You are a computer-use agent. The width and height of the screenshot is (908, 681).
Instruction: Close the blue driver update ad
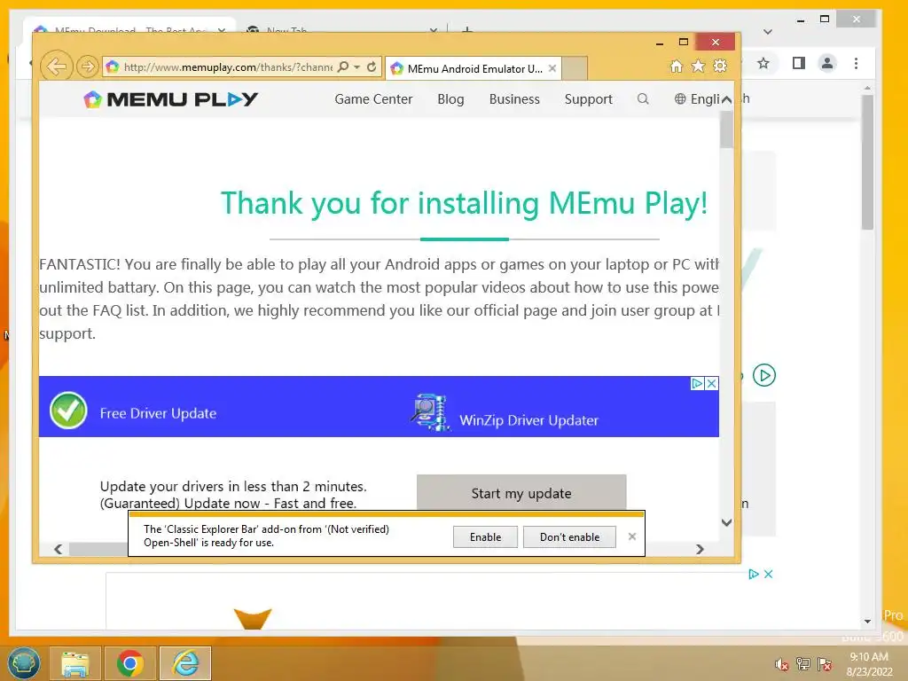(x=712, y=383)
